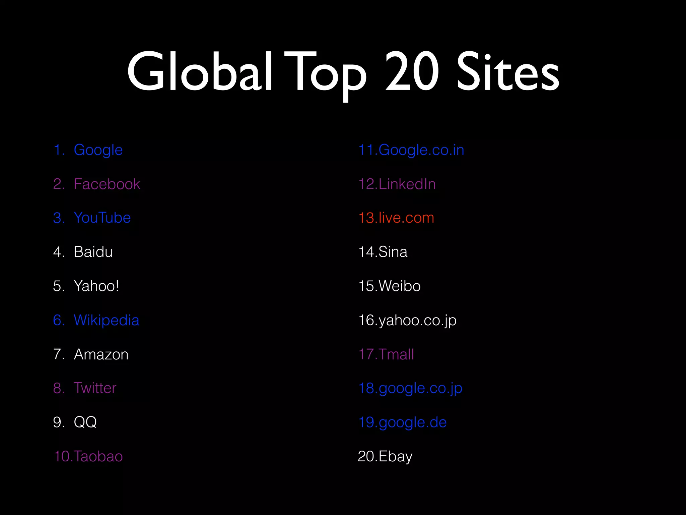Select the "6. Wikipedia" entry
The width and height of the screenshot is (686, 515).
(96, 320)
